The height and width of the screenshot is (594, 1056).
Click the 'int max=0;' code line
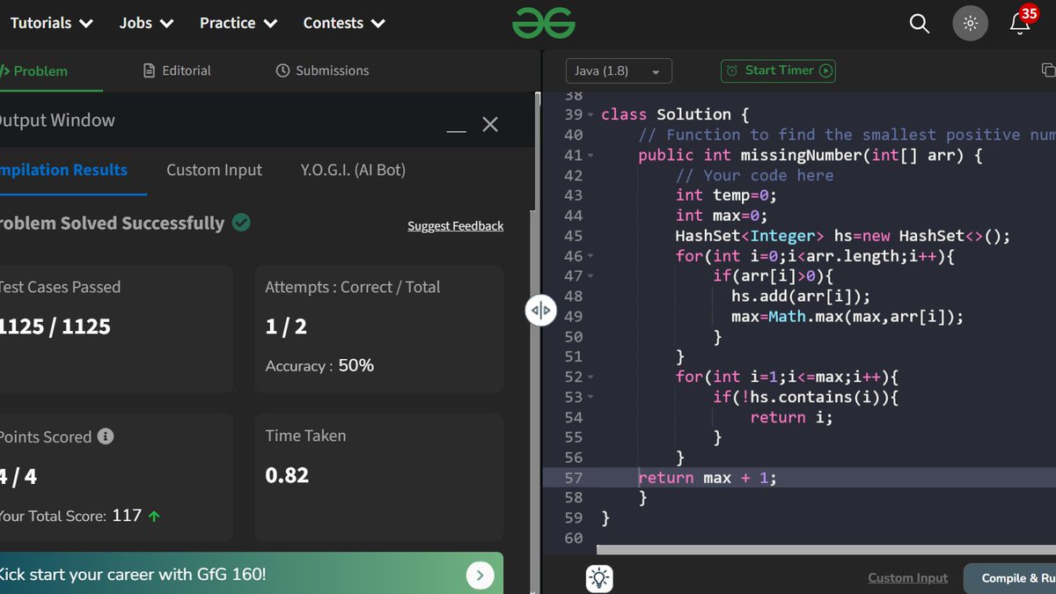pos(722,216)
